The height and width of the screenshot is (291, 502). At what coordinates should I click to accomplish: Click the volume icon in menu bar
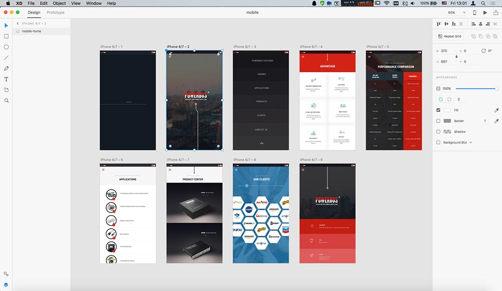coord(413,3)
